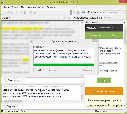Click the log panel scroll down arrow
127x114 pixels.
click(82, 98)
